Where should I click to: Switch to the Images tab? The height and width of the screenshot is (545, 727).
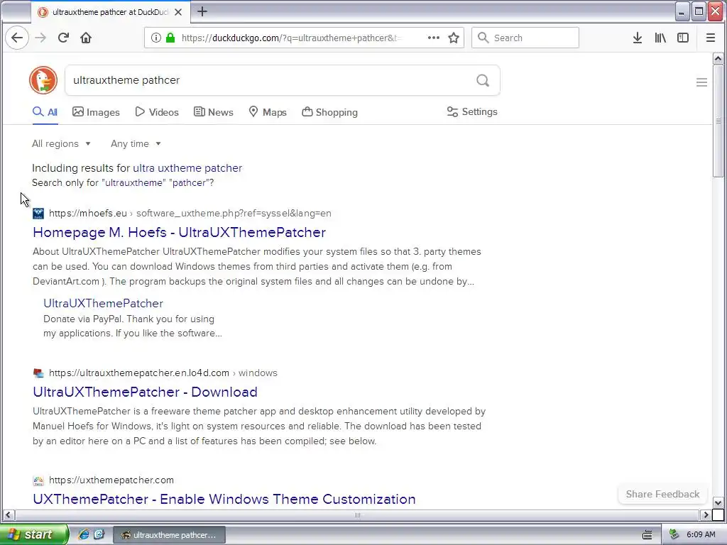(96, 112)
